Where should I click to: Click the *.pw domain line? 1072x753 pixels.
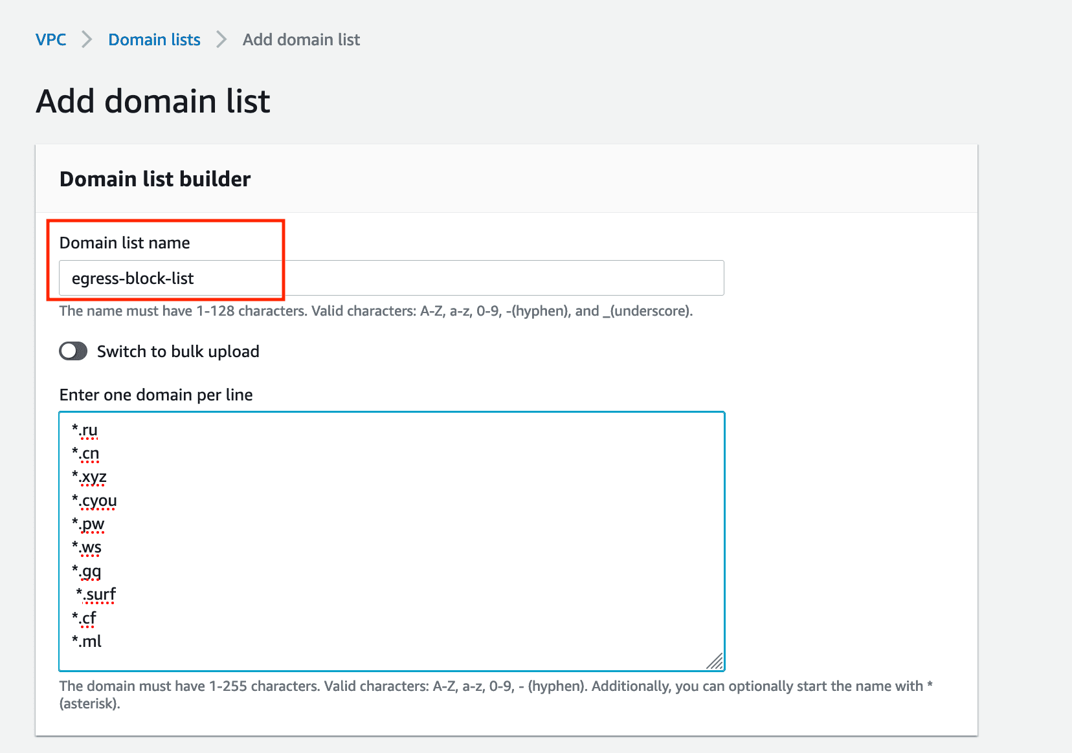point(88,524)
